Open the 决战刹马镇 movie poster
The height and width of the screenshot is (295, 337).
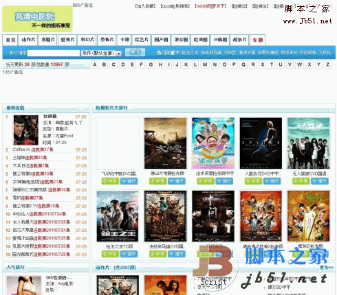(x=165, y=216)
